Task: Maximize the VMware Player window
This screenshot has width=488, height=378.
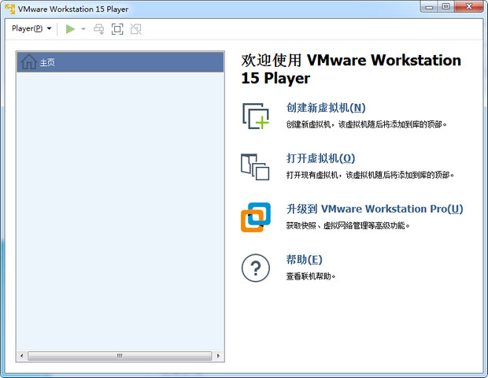Action: 446,6
